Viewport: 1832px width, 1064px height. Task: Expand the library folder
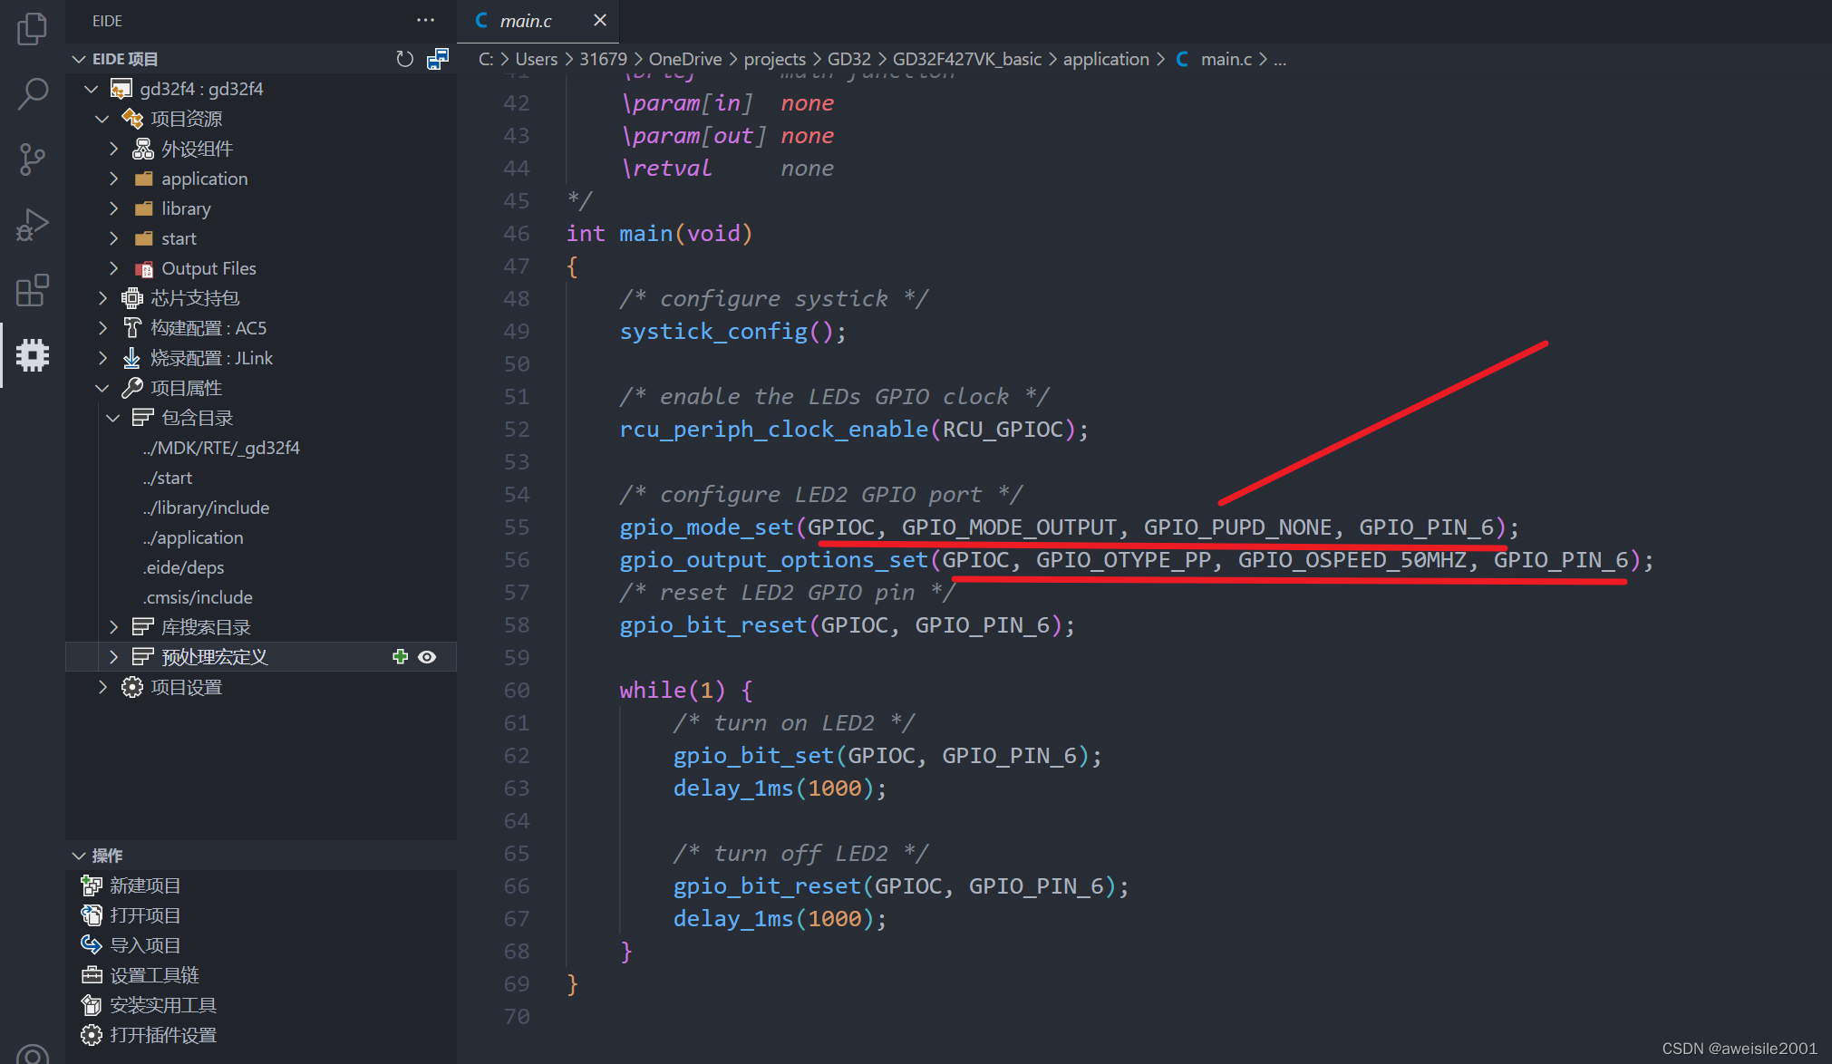click(113, 208)
